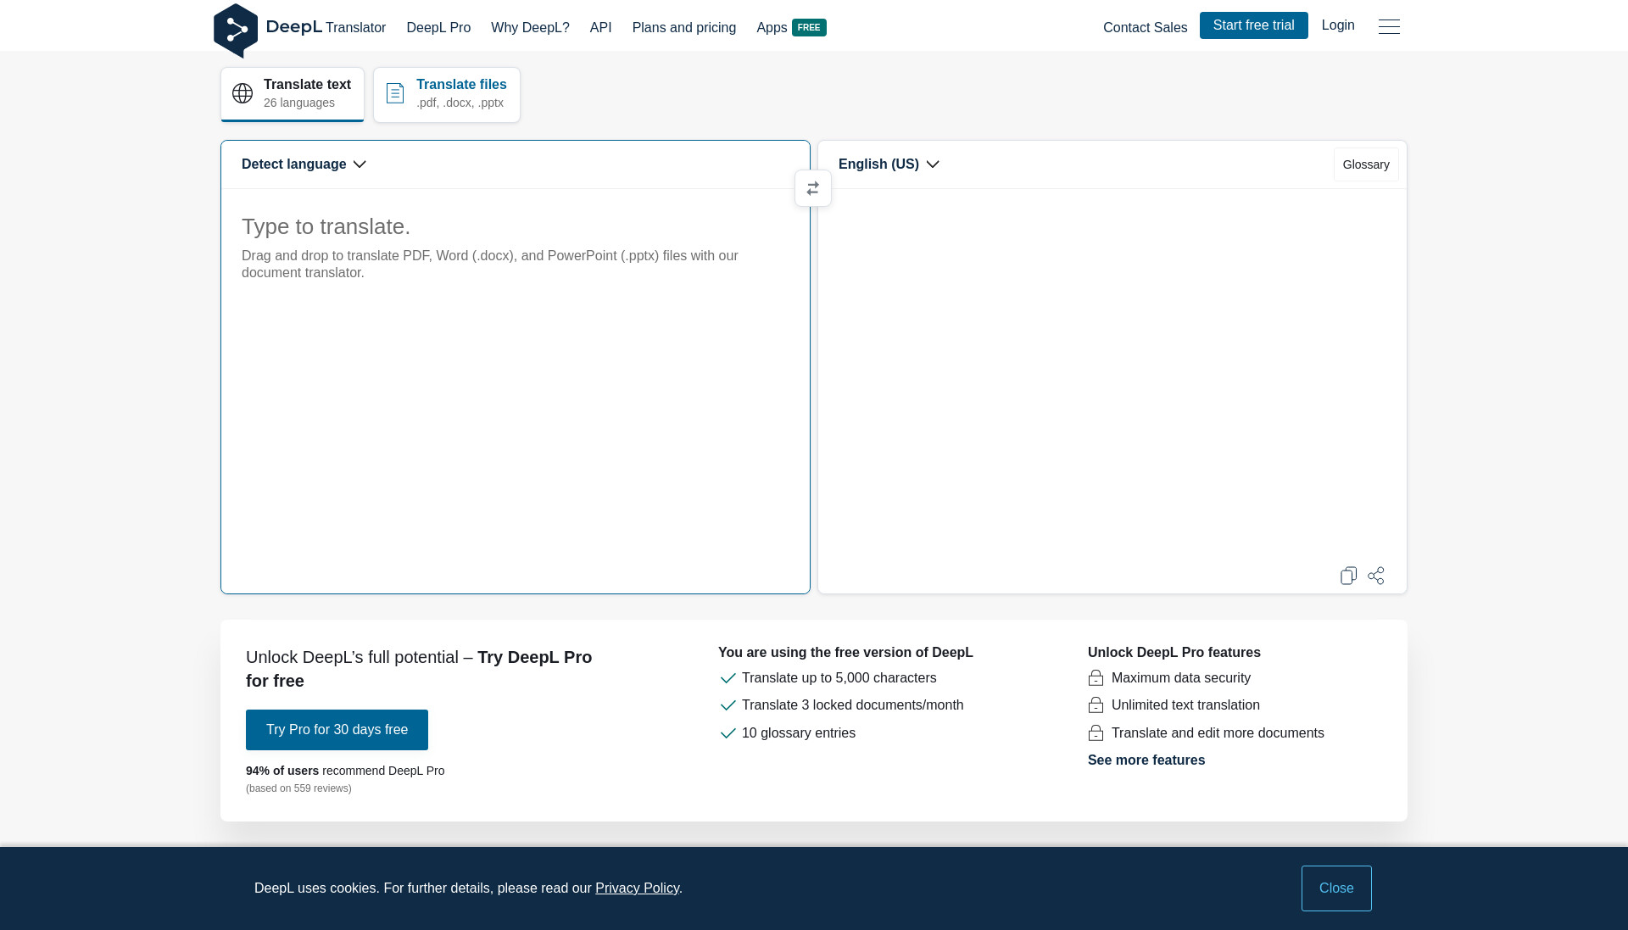The width and height of the screenshot is (1628, 930).
Task: Click the document icon in Translate files tab
Action: click(x=395, y=93)
